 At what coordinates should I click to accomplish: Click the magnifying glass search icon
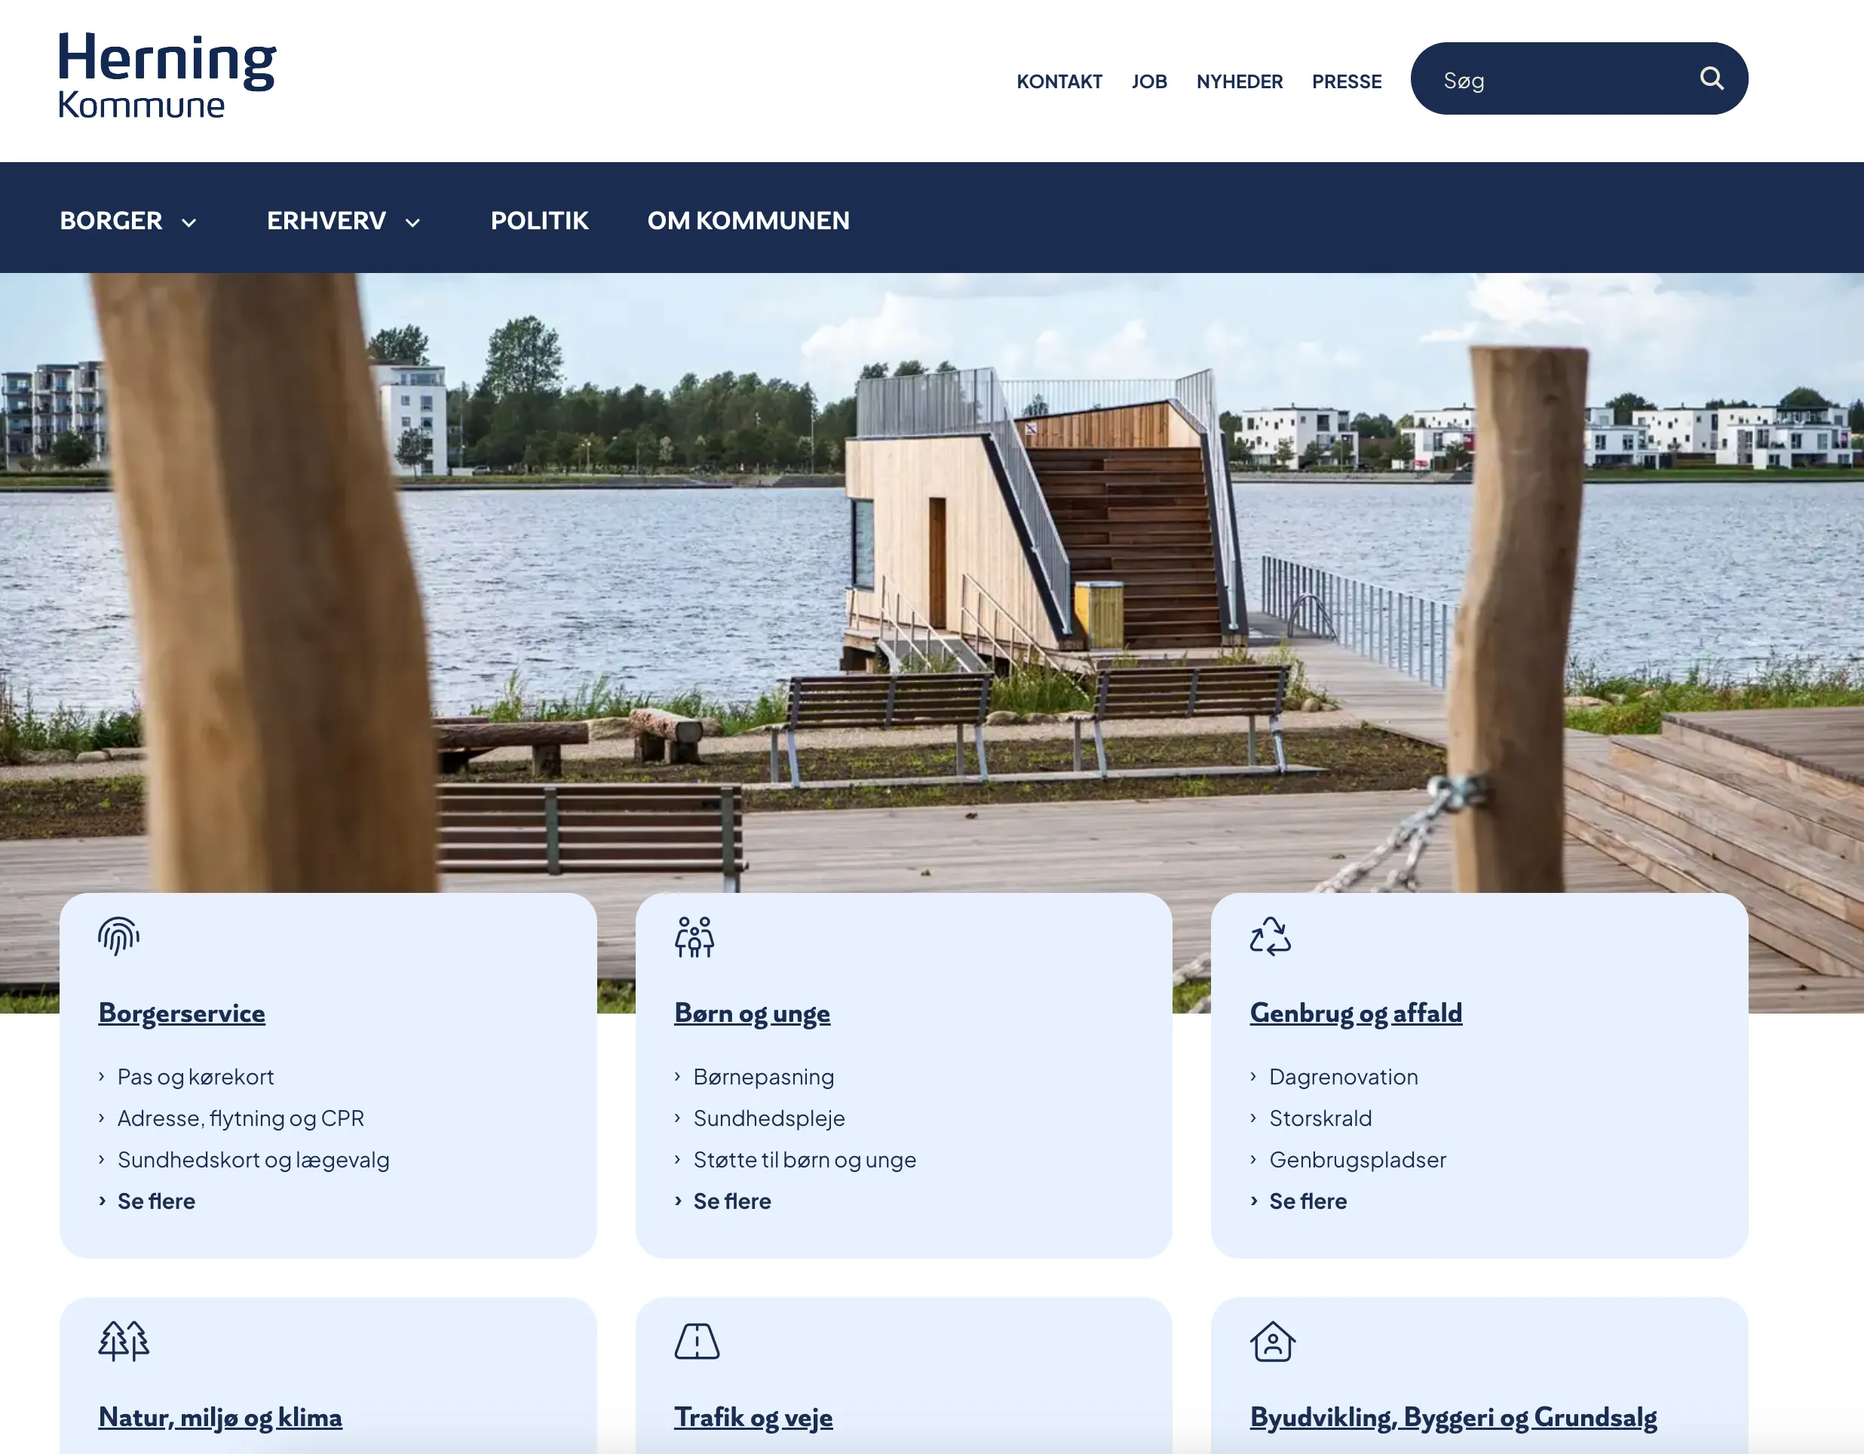point(1711,78)
